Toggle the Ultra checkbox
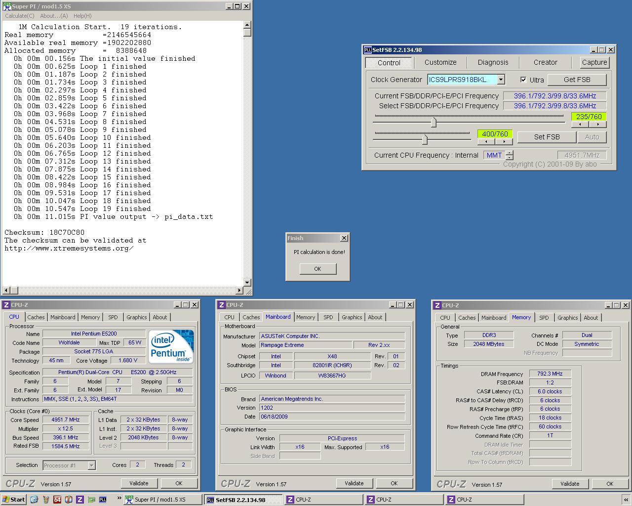 (523, 80)
